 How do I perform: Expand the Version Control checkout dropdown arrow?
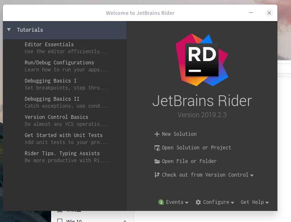(x=252, y=175)
